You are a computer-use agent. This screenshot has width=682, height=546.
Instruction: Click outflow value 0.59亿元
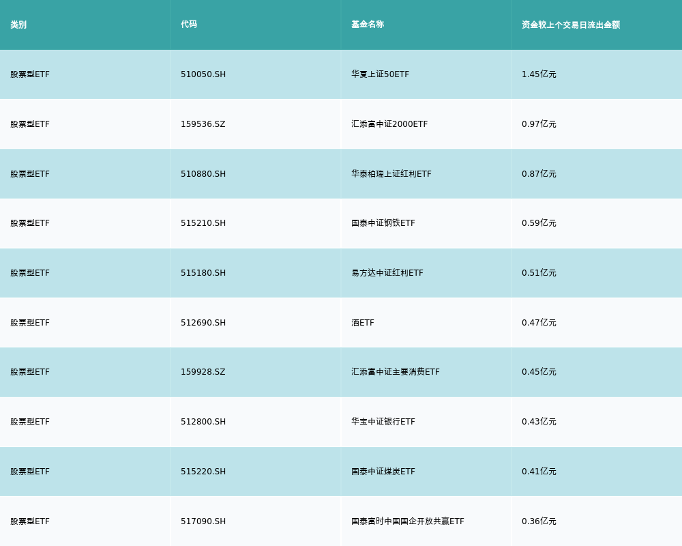[x=539, y=223]
